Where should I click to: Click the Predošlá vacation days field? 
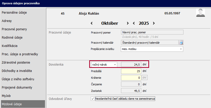(131, 71)
